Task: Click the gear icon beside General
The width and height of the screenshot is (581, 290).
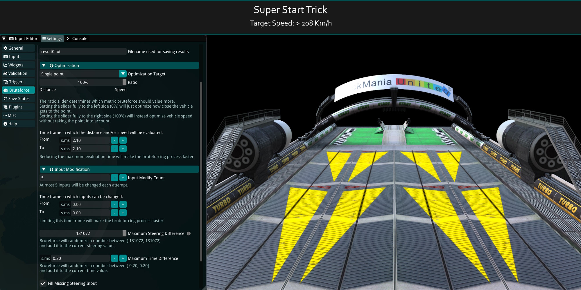Action: point(5,48)
